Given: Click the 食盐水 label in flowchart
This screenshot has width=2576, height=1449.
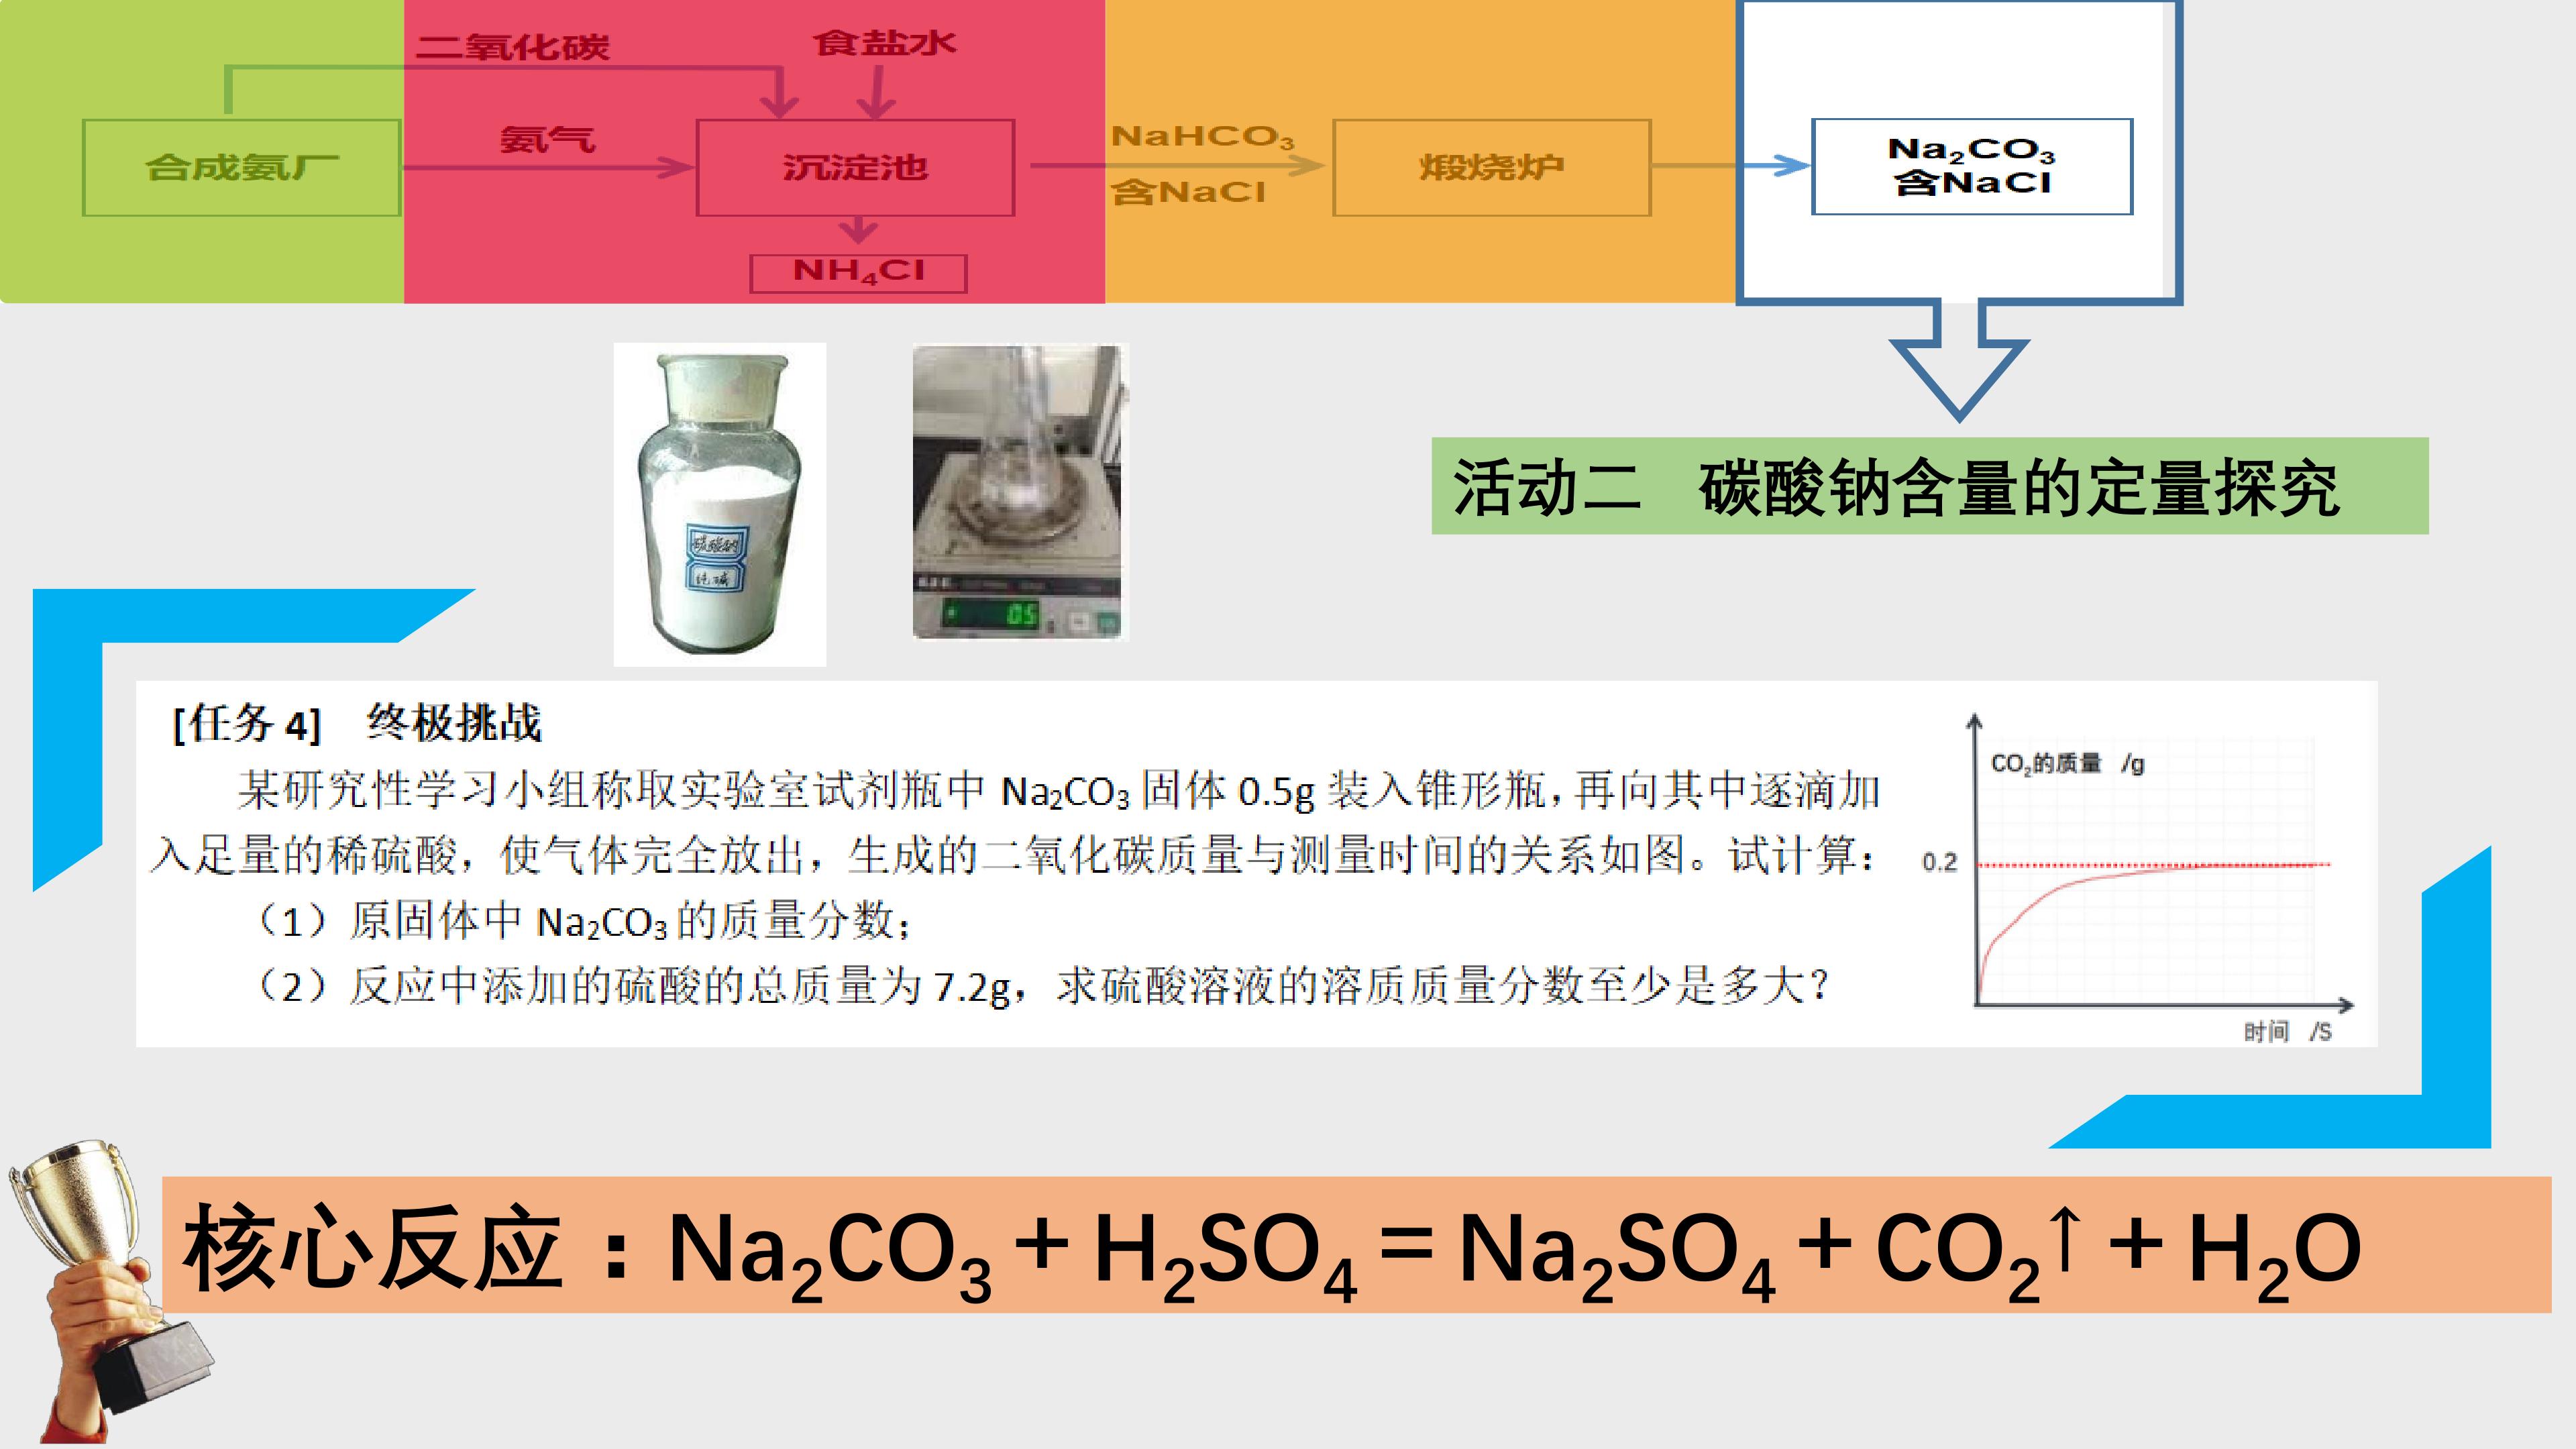Looking at the screenshot, I should (x=885, y=43).
